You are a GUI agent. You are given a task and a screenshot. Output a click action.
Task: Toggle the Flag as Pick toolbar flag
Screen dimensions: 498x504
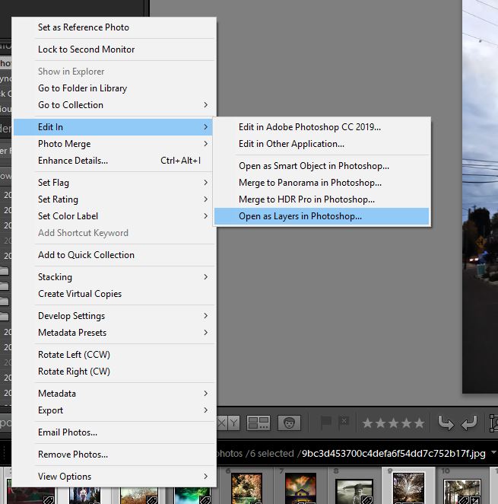(325, 422)
